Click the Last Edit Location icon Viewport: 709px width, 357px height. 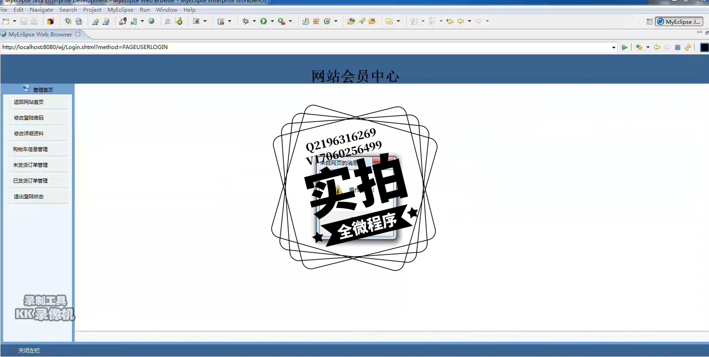point(450,21)
